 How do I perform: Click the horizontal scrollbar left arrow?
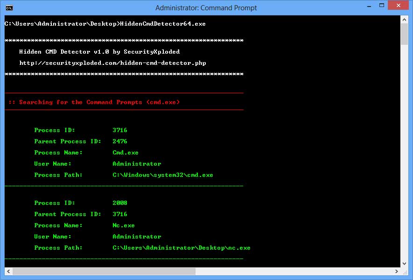click(x=8, y=271)
